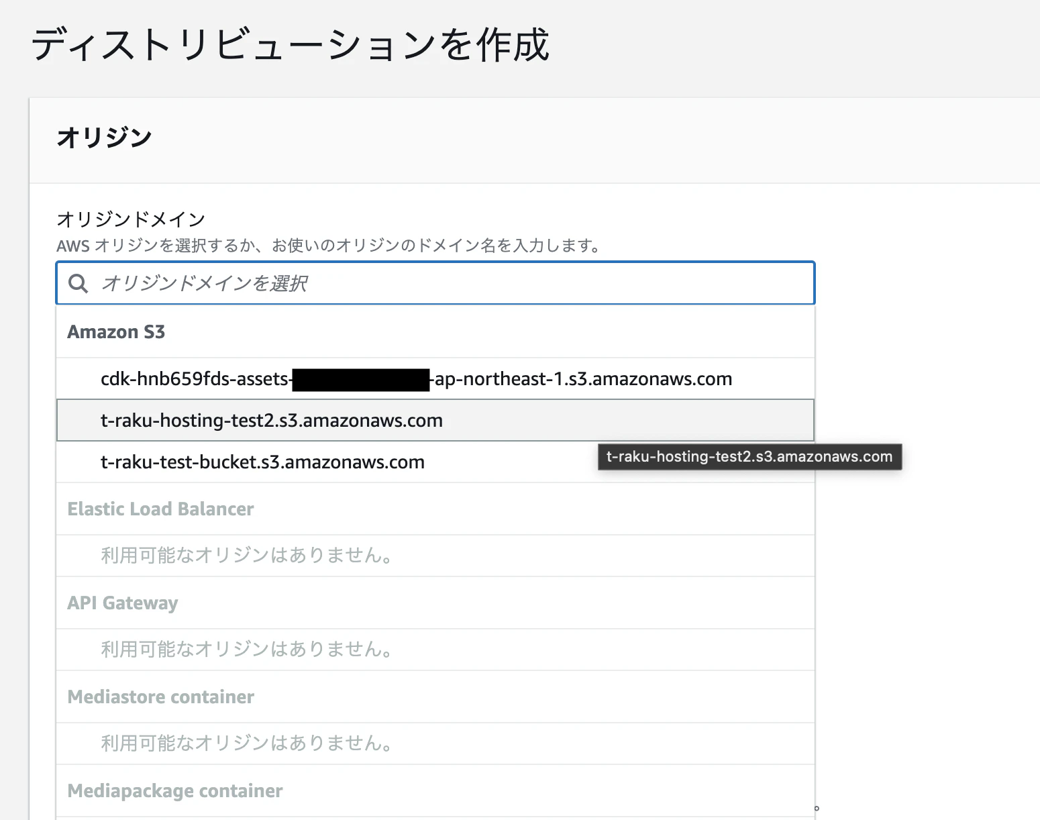Click the search magnifier icon in origin field
Viewport: 1040px width, 820px height.
(79, 283)
